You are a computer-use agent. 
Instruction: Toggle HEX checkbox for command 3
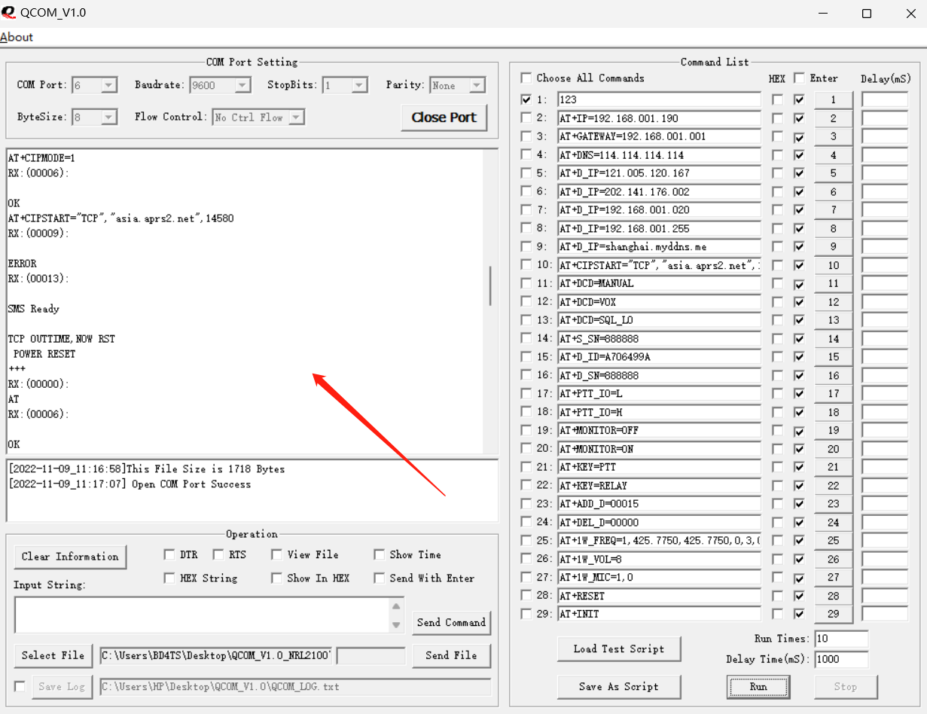(x=777, y=136)
